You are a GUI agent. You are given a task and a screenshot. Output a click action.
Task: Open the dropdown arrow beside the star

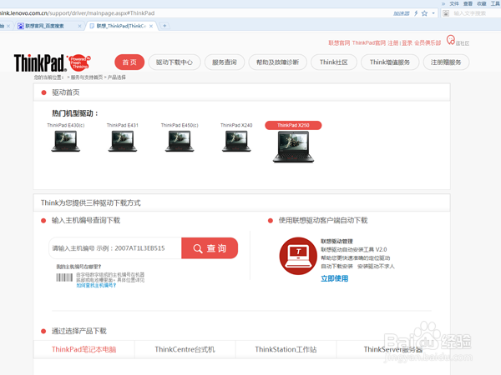point(433,13)
